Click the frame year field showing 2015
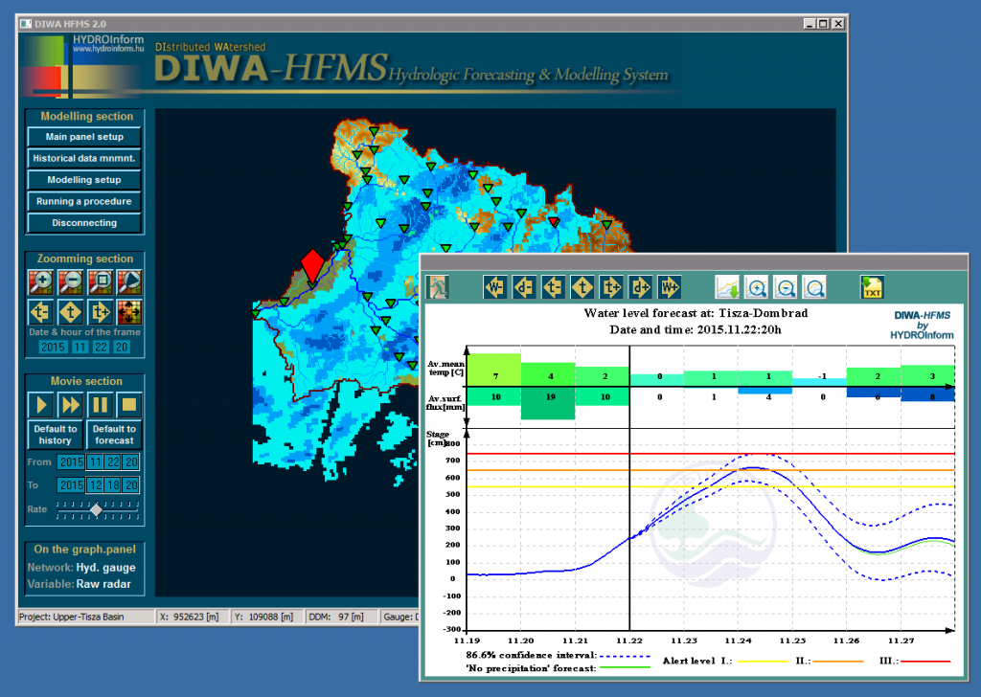The height and width of the screenshot is (697, 981). (53, 348)
